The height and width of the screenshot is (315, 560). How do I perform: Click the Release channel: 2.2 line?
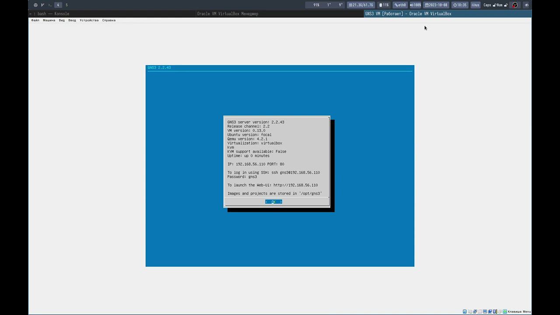tap(248, 126)
